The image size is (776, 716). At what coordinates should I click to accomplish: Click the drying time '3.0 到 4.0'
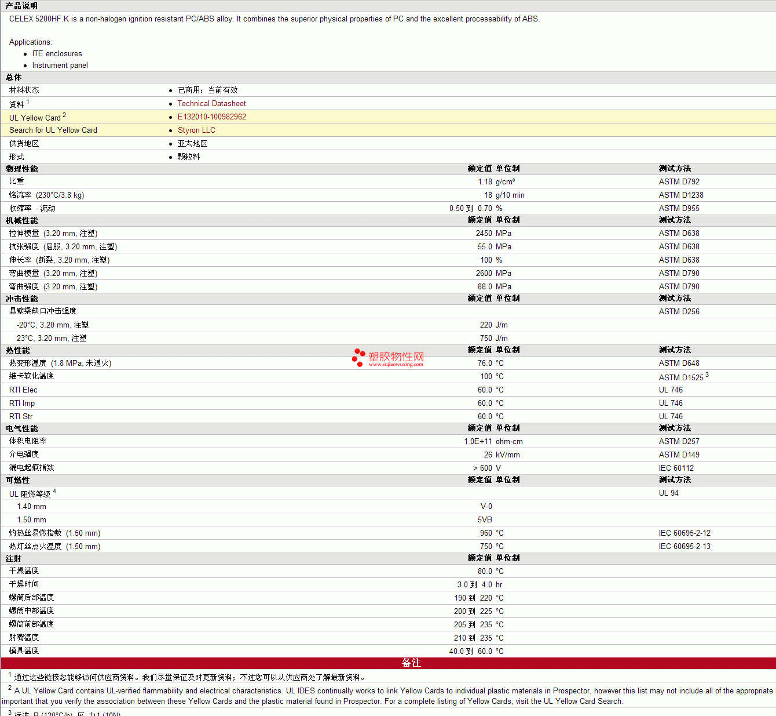(x=475, y=584)
